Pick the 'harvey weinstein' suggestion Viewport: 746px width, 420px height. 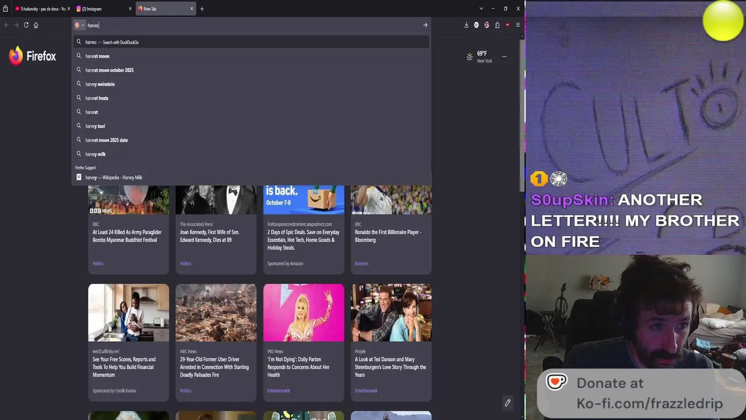point(251,84)
